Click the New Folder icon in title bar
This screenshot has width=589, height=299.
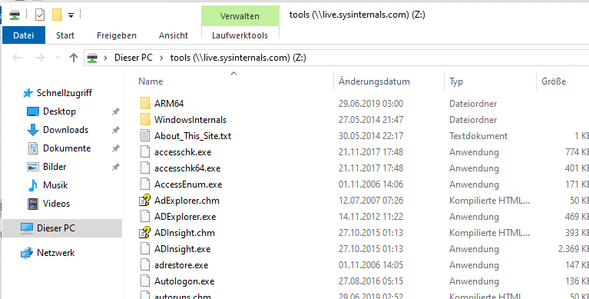tap(57, 15)
